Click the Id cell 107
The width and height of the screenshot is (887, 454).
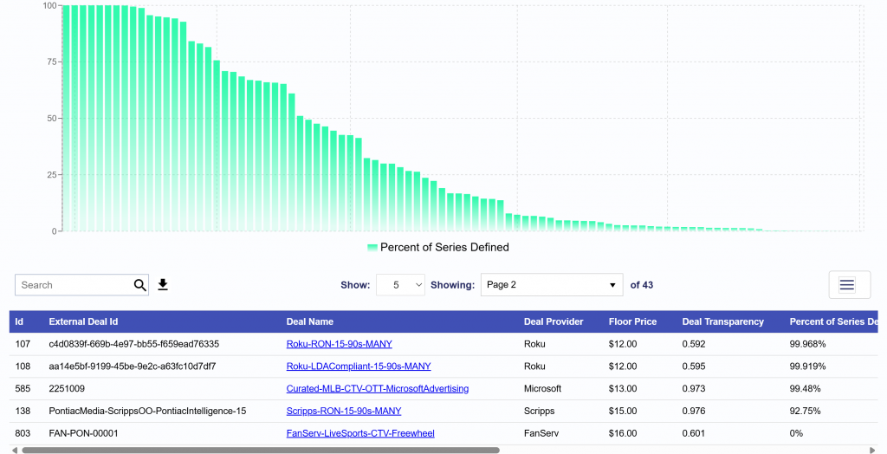[23, 344]
